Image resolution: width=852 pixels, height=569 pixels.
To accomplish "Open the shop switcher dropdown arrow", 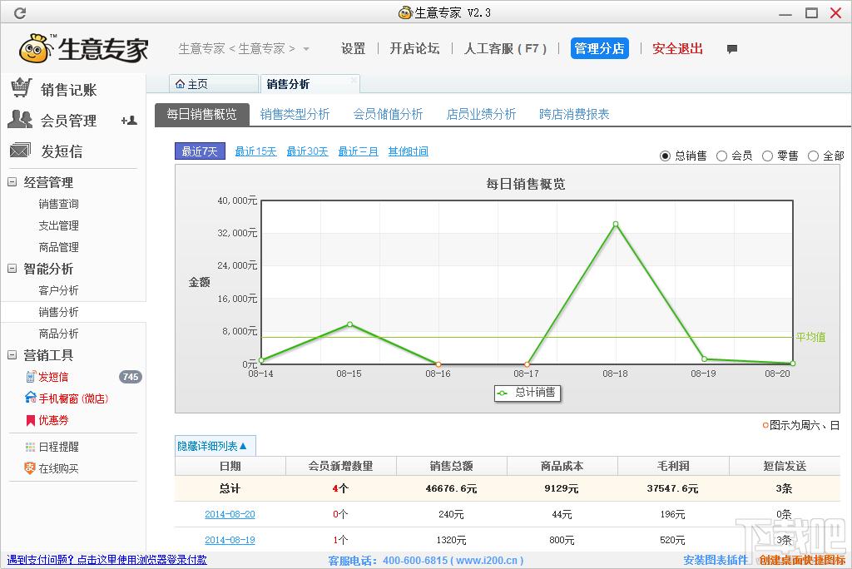I will tap(306, 49).
